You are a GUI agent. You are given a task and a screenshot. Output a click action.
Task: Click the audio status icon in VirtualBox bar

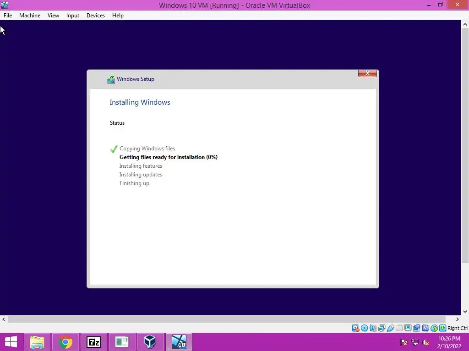tap(373, 328)
